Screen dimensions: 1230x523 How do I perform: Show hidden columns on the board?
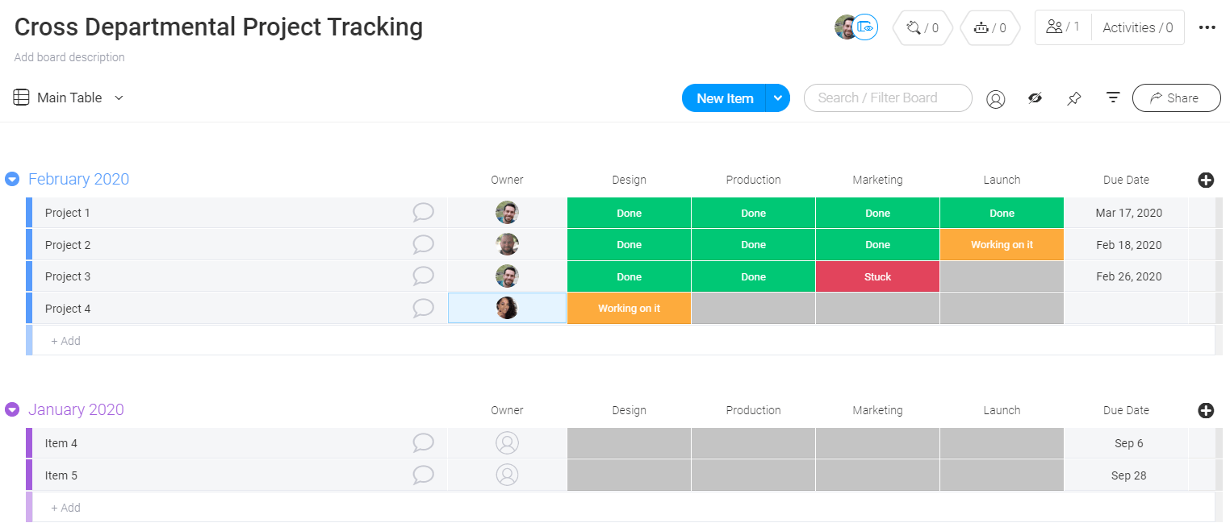[1035, 98]
